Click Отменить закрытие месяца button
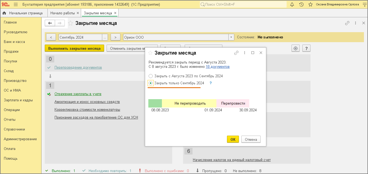Image resolution: width=368 pixels, height=174 pixels. tap(126, 48)
